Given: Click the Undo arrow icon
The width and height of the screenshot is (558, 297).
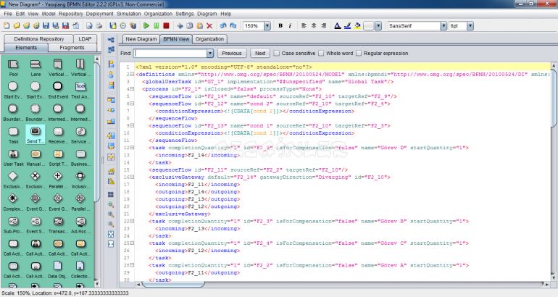Looking at the screenshot, I should 223,25.
